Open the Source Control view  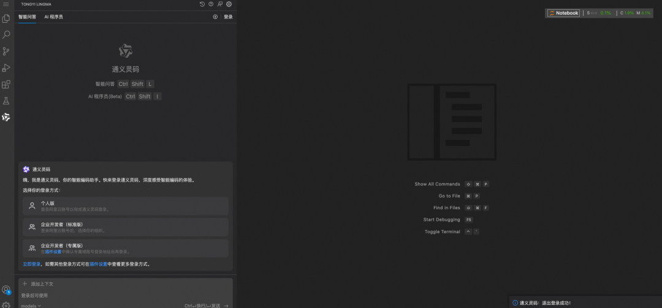click(6, 52)
